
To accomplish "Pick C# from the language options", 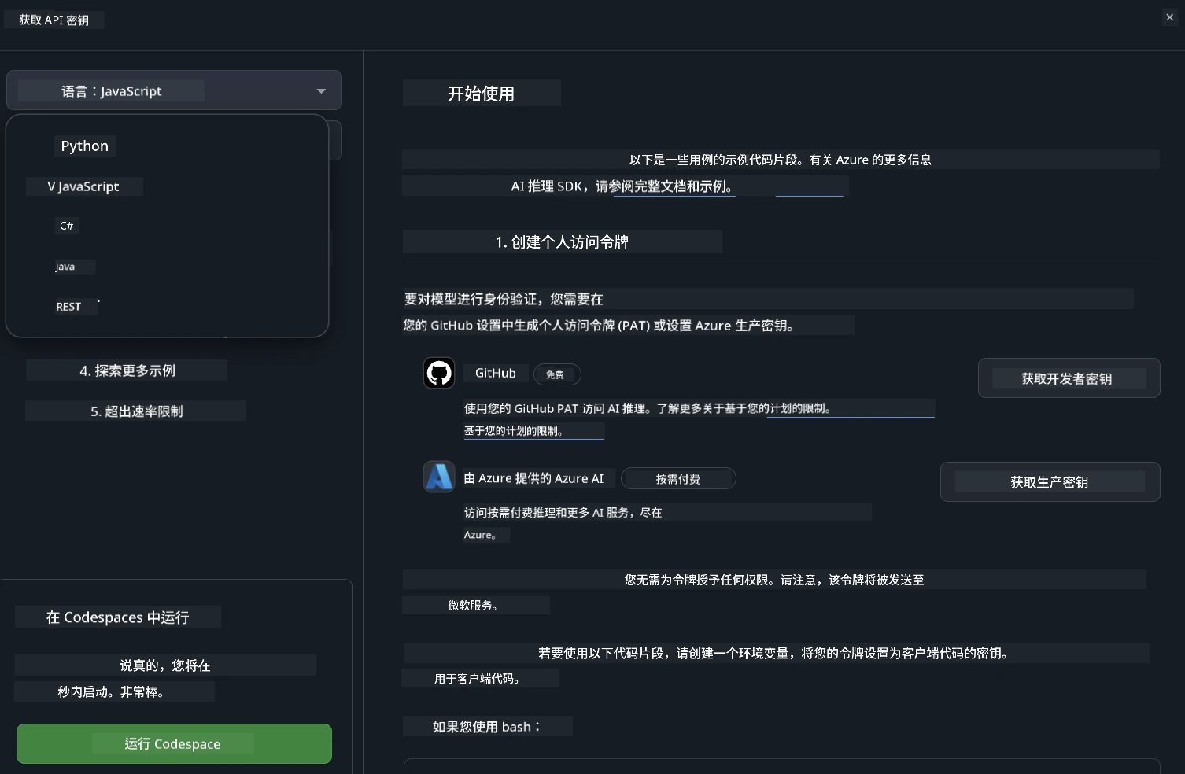I will click(67, 226).
